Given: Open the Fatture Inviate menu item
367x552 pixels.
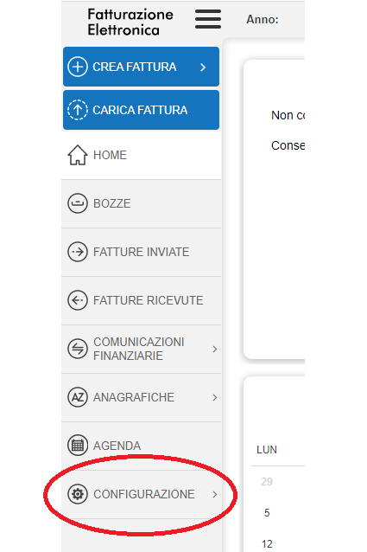Looking at the screenshot, I should [x=141, y=252].
